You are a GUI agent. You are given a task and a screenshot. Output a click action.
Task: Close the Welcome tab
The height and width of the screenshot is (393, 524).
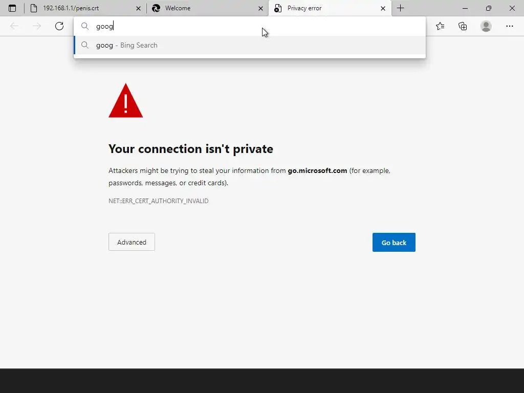pos(260,8)
